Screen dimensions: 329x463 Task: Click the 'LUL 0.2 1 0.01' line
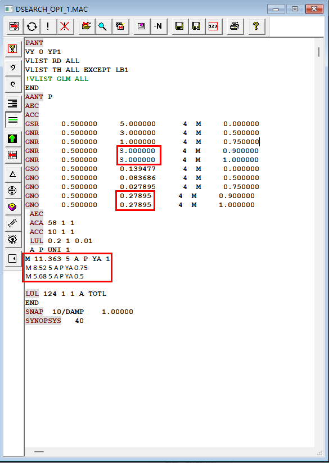point(61,241)
